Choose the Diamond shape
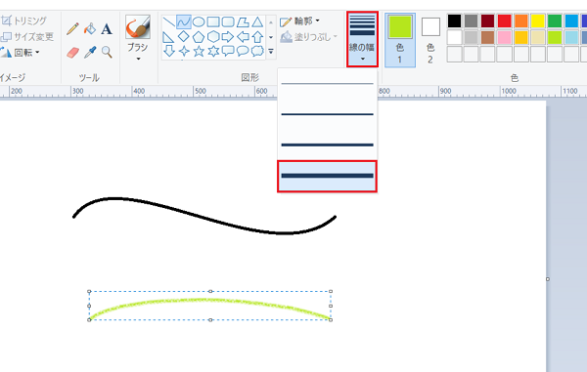This screenshot has height=372, width=587. 184,36
